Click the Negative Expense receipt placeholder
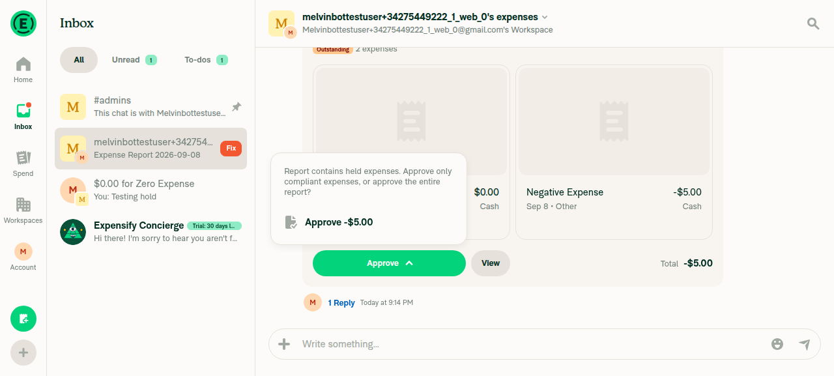 click(x=614, y=121)
